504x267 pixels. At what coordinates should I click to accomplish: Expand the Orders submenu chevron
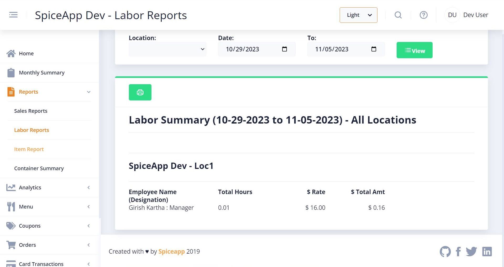(89, 245)
